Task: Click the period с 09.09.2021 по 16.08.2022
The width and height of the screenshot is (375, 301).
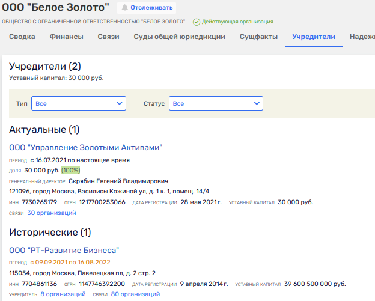Action: [70, 263]
